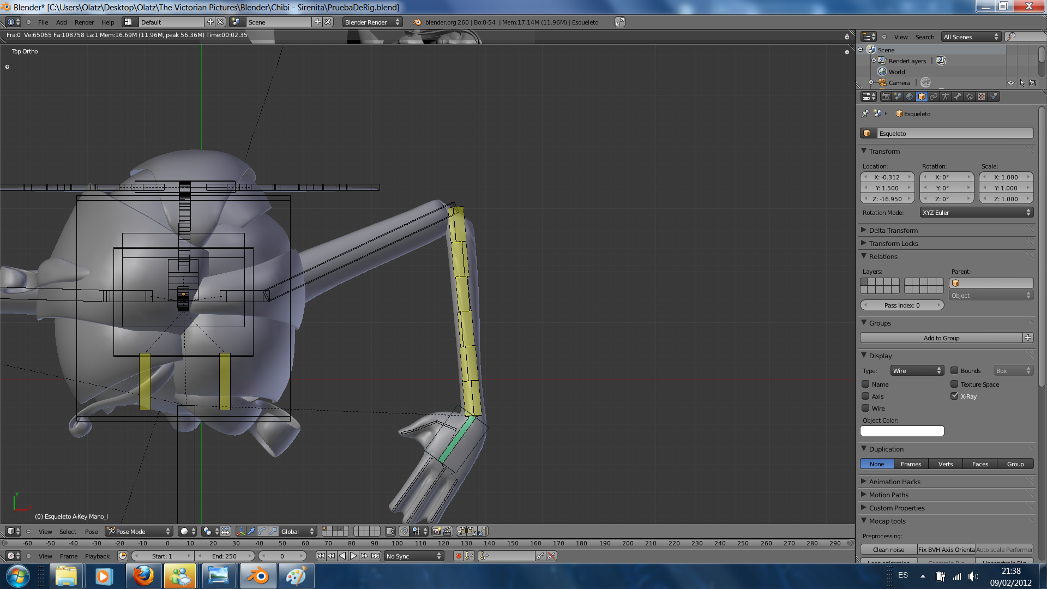The height and width of the screenshot is (589, 1047).
Task: Open the Object Constraints chain tab
Action: (x=934, y=97)
